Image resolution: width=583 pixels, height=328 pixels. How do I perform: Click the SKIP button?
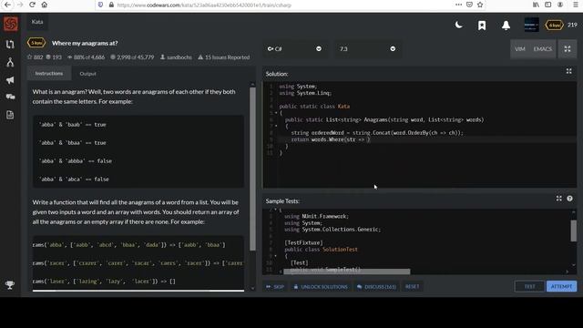coord(275,287)
